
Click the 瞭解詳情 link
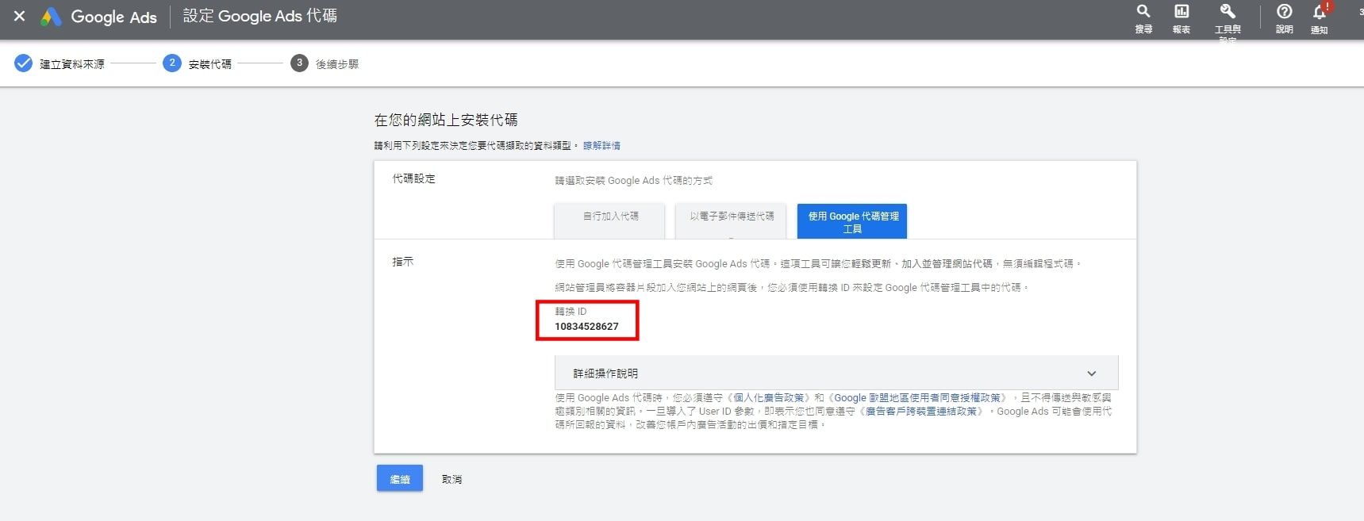(x=601, y=146)
